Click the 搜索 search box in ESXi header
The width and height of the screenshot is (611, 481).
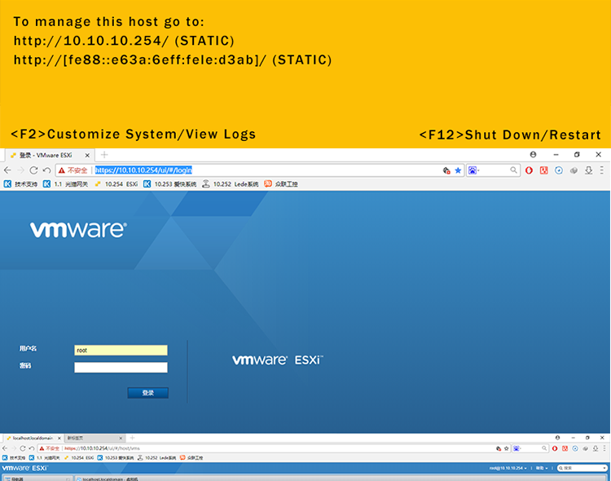pos(582,468)
